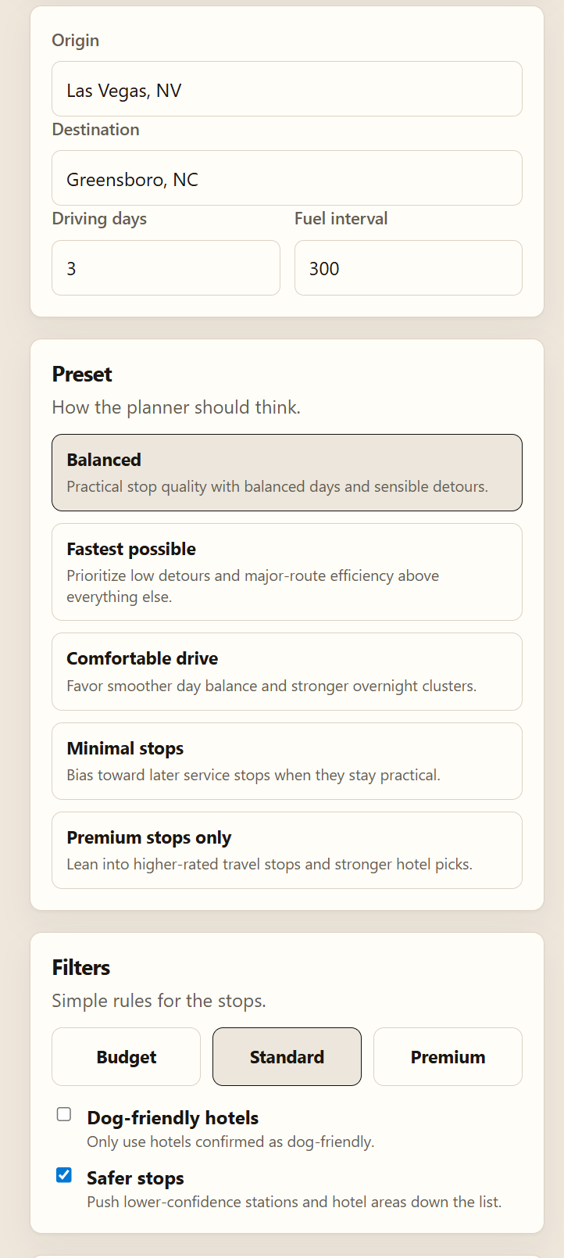564x1258 pixels.
Task: Click the Dog-friendly hotels label text
Action: 173,1118
